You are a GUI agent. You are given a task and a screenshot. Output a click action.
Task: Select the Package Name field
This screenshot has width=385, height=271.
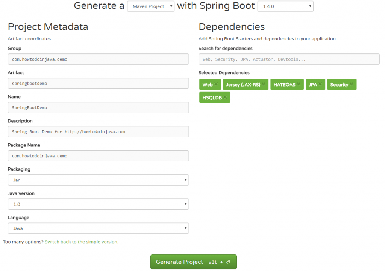(x=98, y=156)
